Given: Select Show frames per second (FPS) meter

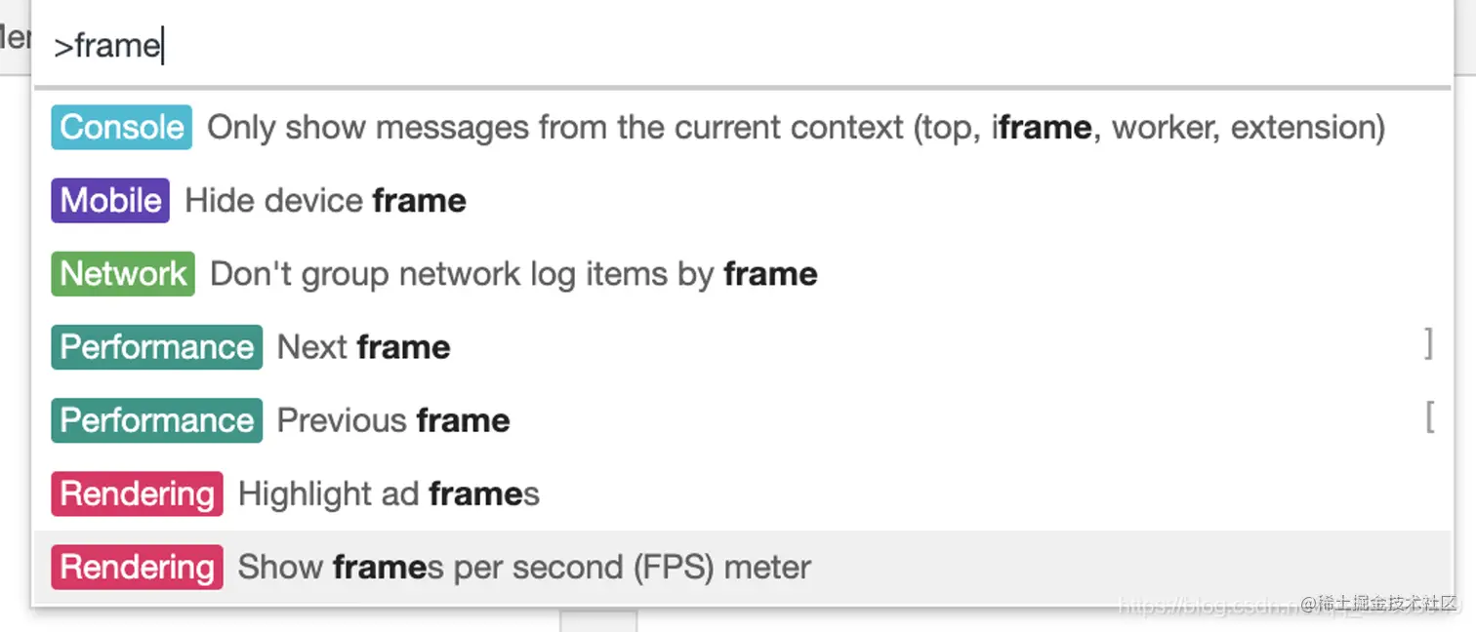Looking at the screenshot, I should (x=524, y=567).
